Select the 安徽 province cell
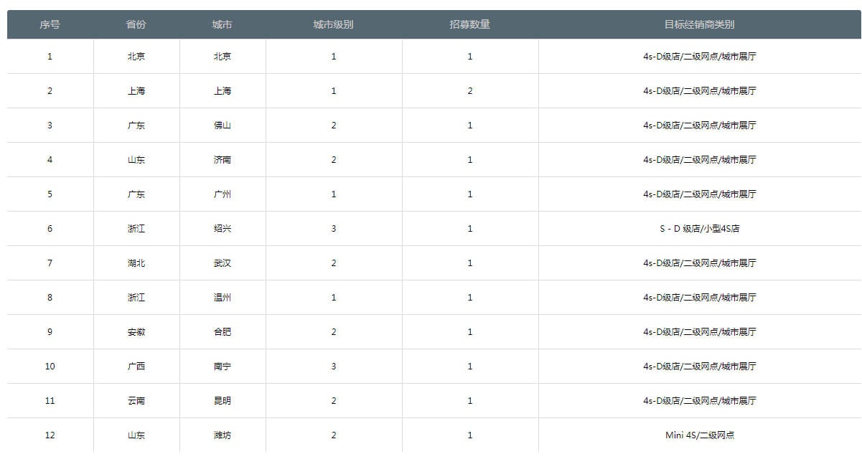The height and width of the screenshot is (472, 862). 136,332
